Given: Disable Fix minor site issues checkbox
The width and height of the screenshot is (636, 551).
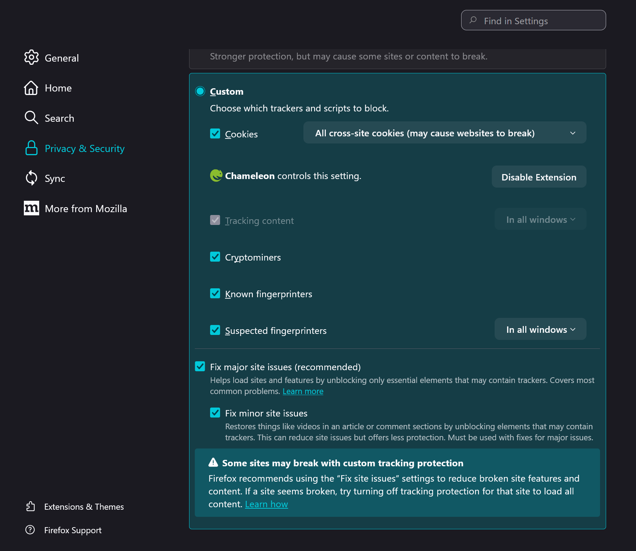Looking at the screenshot, I should [x=215, y=413].
